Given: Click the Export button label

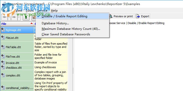Looking at the screenshot, I should click(145, 16).
